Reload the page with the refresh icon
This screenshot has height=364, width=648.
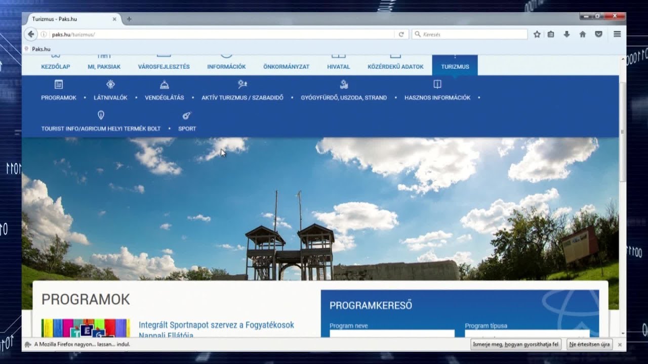(401, 34)
